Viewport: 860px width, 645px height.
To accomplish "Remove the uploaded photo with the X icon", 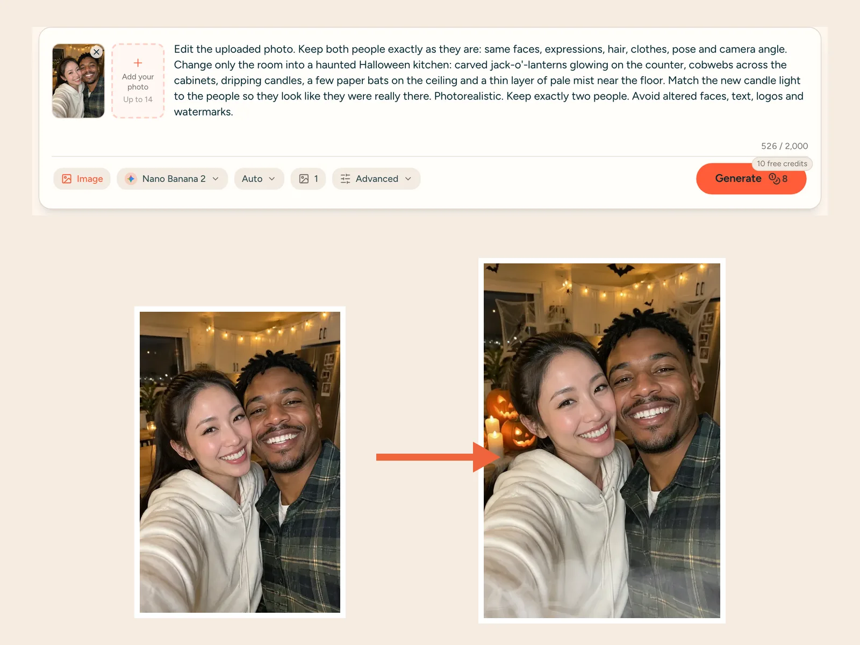I will pos(96,52).
